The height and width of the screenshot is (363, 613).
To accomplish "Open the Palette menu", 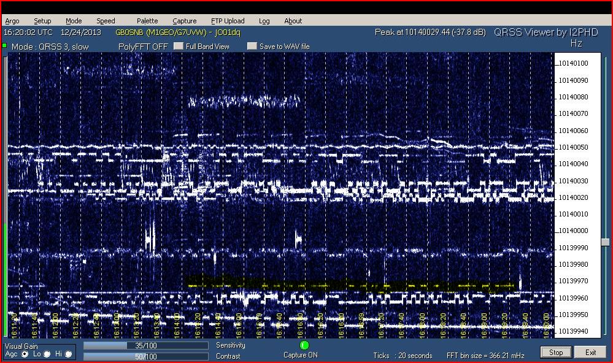I will click(147, 21).
